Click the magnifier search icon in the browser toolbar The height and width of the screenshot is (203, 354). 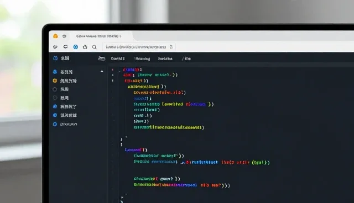pyautogui.click(x=95, y=47)
